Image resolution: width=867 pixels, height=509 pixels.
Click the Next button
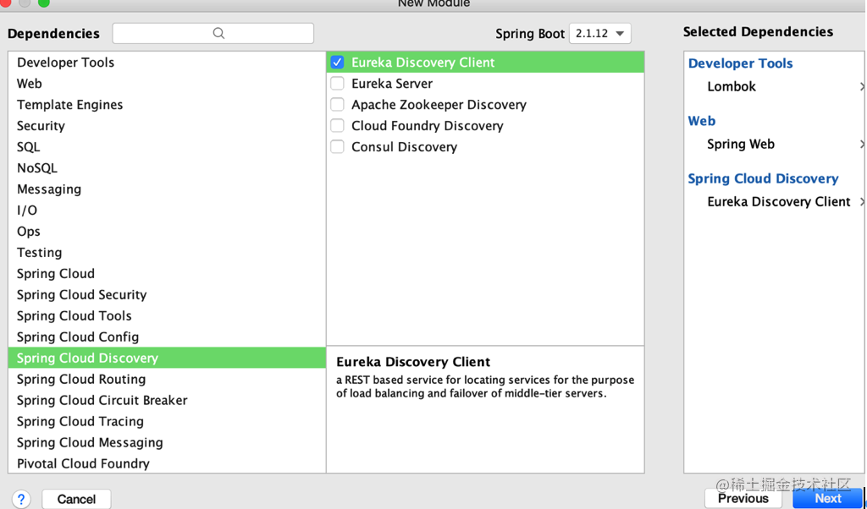[x=828, y=499]
